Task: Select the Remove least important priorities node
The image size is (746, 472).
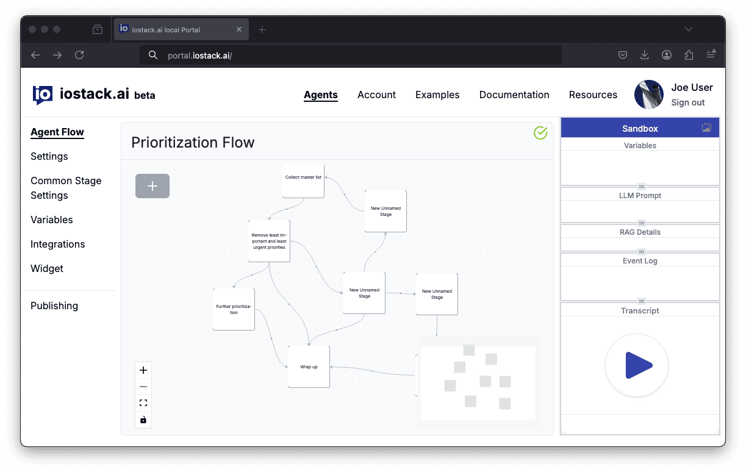Action: pyautogui.click(x=269, y=241)
